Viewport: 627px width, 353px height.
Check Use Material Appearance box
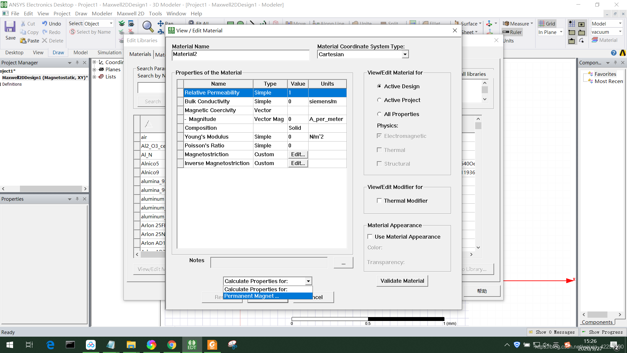(370, 237)
